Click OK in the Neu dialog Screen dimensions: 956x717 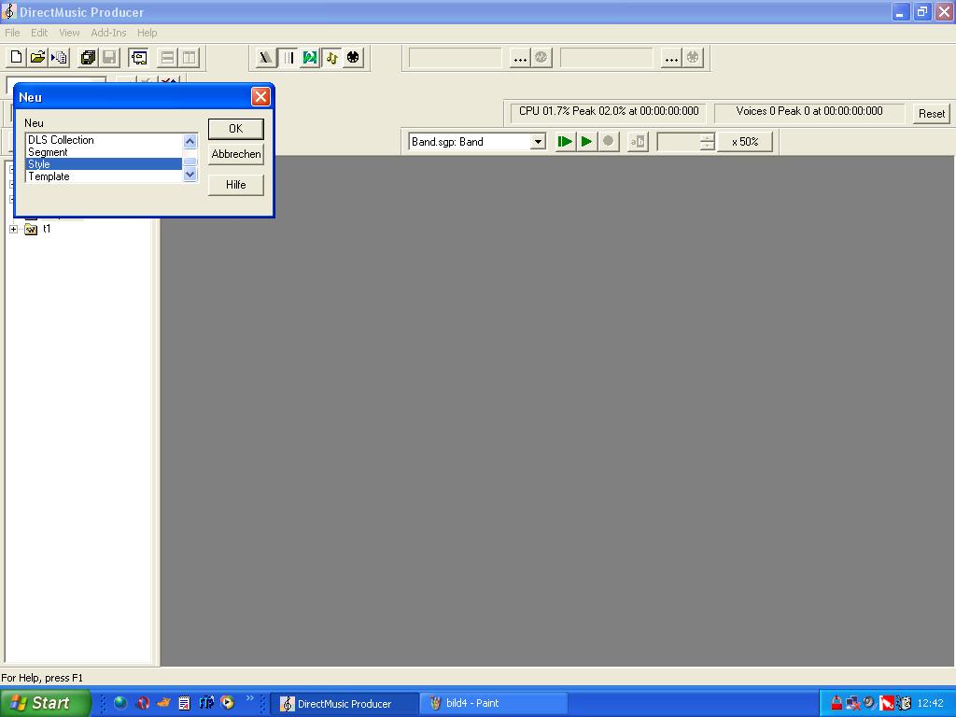pos(235,129)
